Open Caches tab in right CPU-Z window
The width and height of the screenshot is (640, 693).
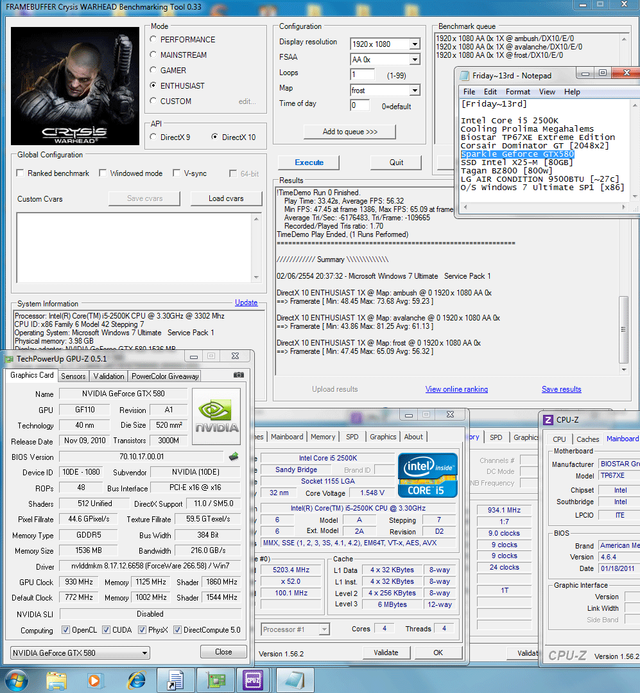coord(588,439)
